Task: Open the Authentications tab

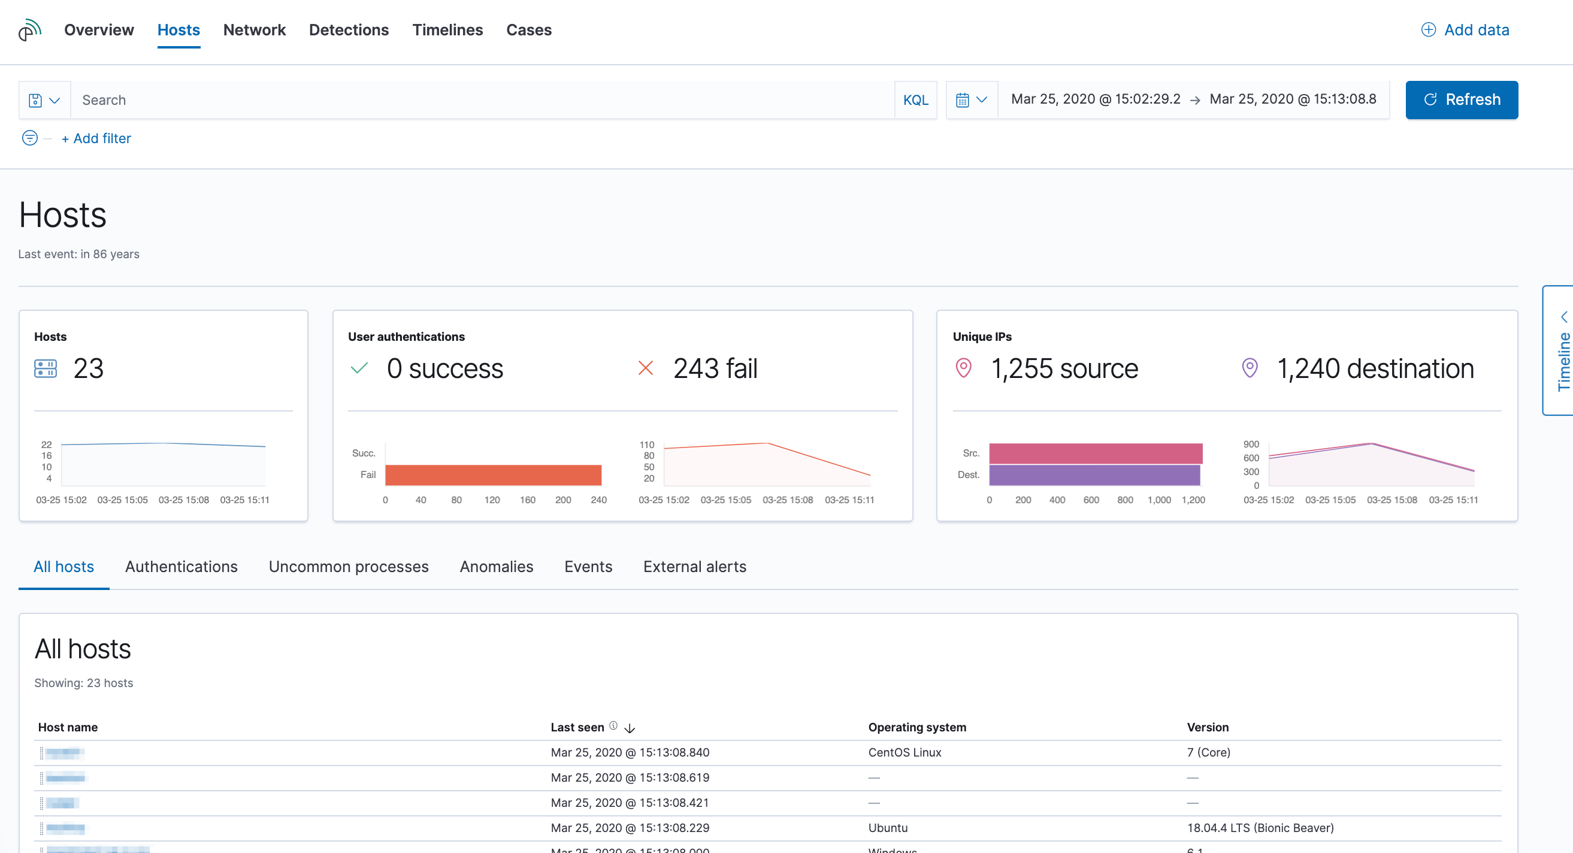Action: (181, 567)
